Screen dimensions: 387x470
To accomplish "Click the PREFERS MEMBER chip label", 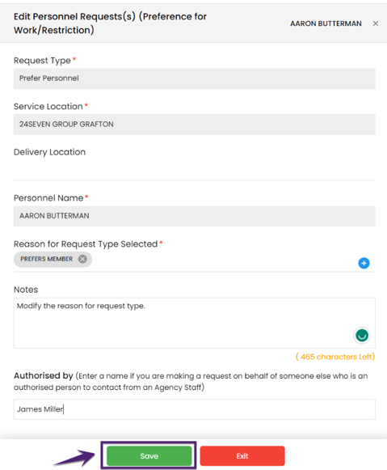I will point(46,259).
